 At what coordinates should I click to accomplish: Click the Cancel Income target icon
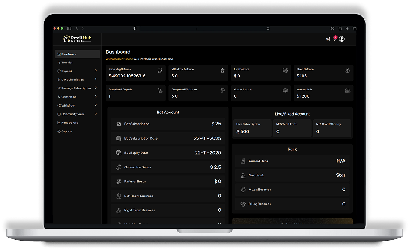coord(285,90)
